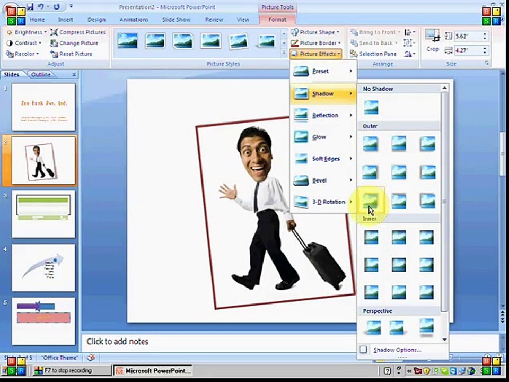This screenshot has height=382, width=509.
Task: Click the picture height field showing 5.62
Action: pyautogui.click(x=468, y=36)
